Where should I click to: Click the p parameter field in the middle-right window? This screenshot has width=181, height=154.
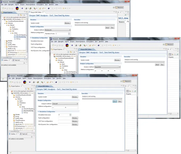[98, 71]
